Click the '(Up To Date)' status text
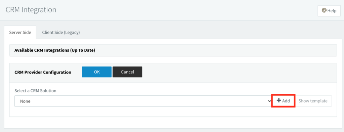Viewport: 344px width, 132px height. coord(83,50)
